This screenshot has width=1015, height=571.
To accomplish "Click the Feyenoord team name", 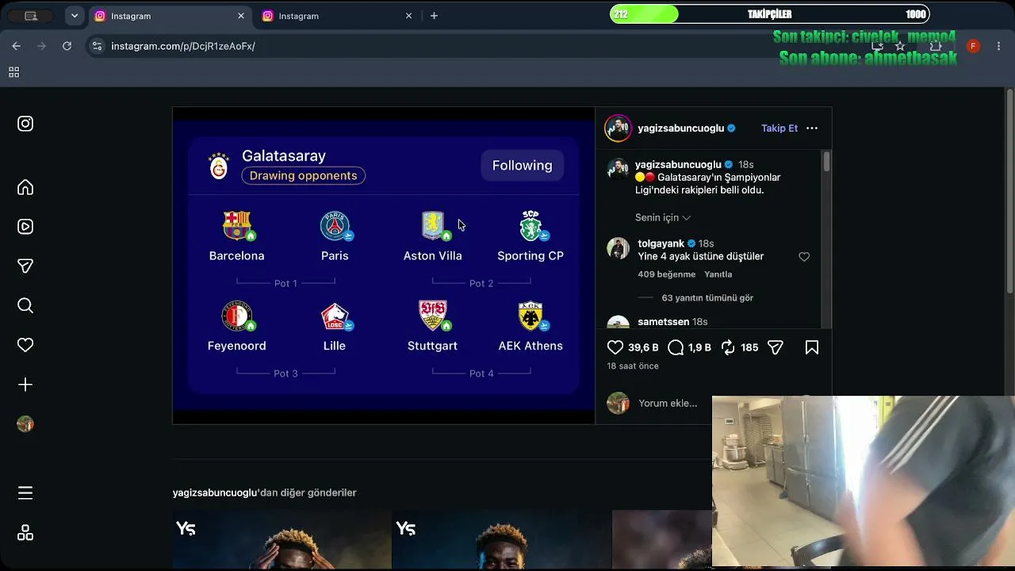I will (x=236, y=346).
